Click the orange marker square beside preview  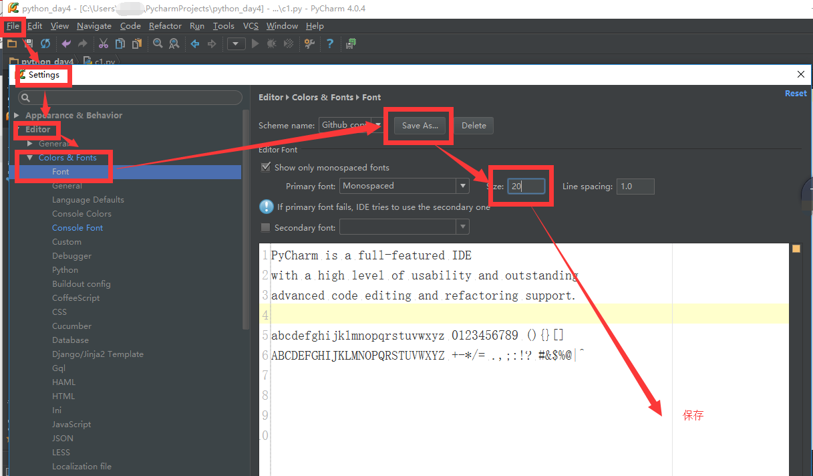(x=796, y=249)
